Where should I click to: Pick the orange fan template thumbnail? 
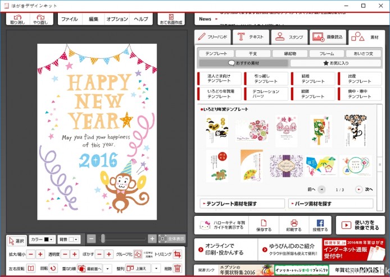tap(252, 165)
